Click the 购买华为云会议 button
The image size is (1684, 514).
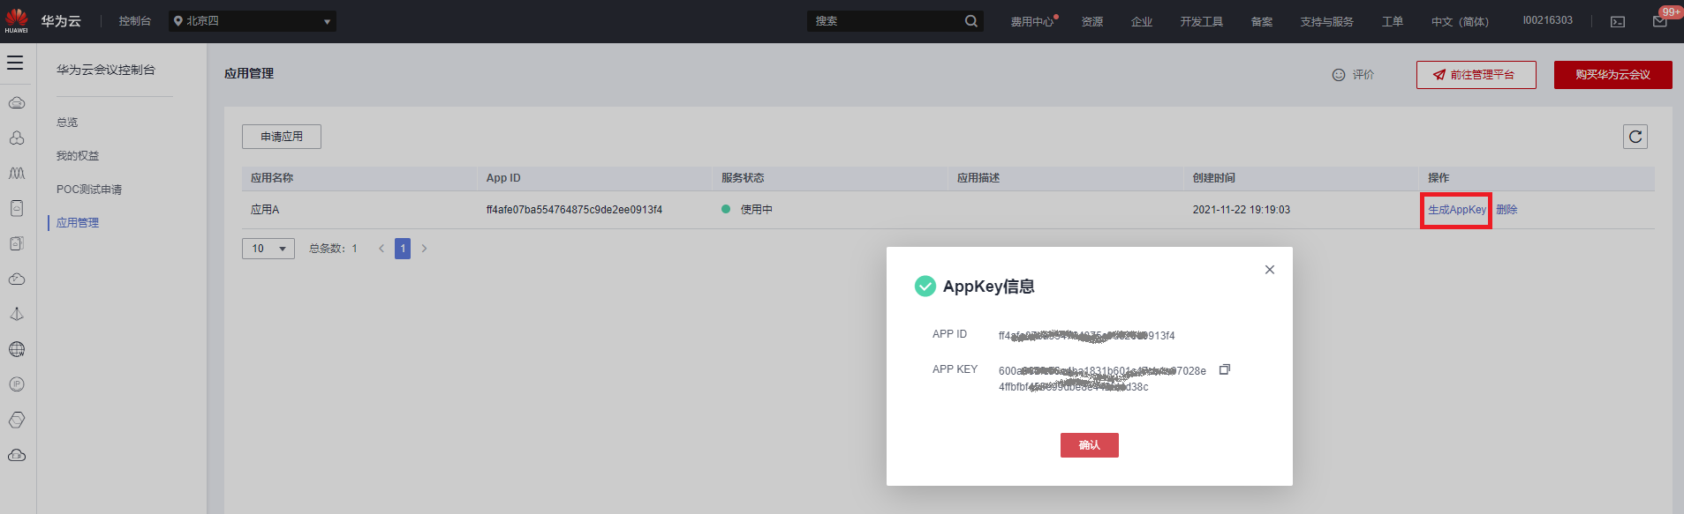1613,75
